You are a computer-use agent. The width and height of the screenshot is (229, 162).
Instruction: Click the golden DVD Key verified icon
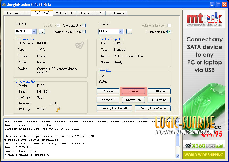coord(58,110)
